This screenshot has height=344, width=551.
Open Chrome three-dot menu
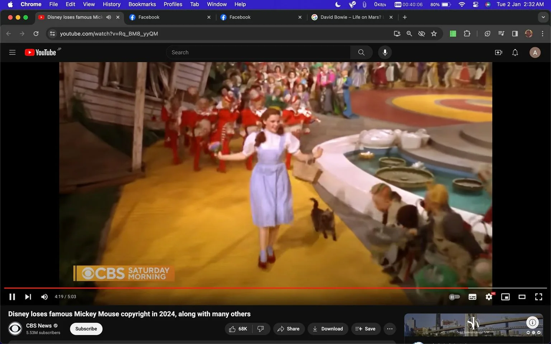coord(542,34)
